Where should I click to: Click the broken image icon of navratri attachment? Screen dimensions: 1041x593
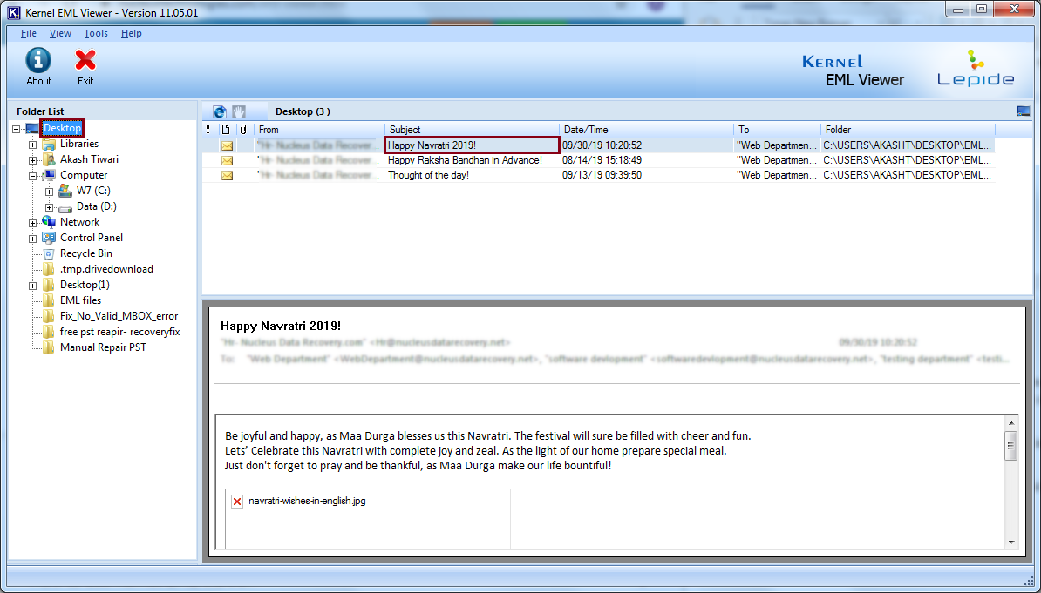pos(237,502)
